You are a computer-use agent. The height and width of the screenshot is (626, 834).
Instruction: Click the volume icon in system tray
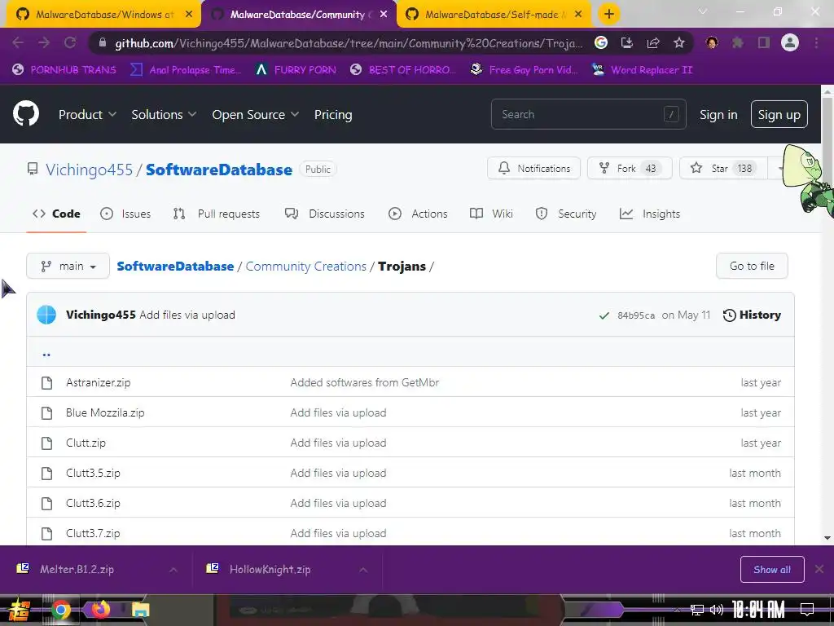point(717,610)
